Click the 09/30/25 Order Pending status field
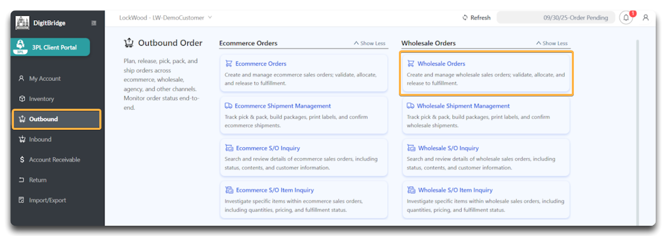666x236 pixels. [556, 17]
